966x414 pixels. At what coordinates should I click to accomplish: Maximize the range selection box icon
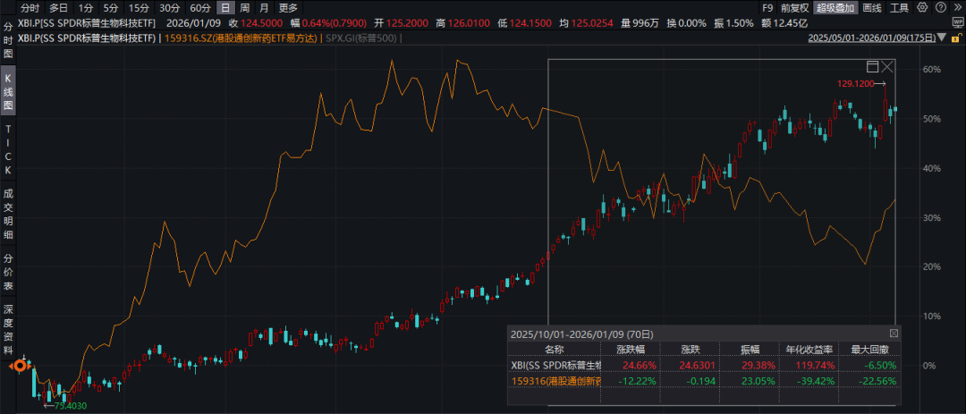click(x=873, y=67)
